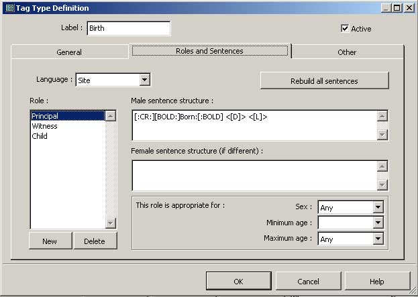This screenshot has height=297, width=418.
Task: Open the Other tab
Action: (x=347, y=52)
